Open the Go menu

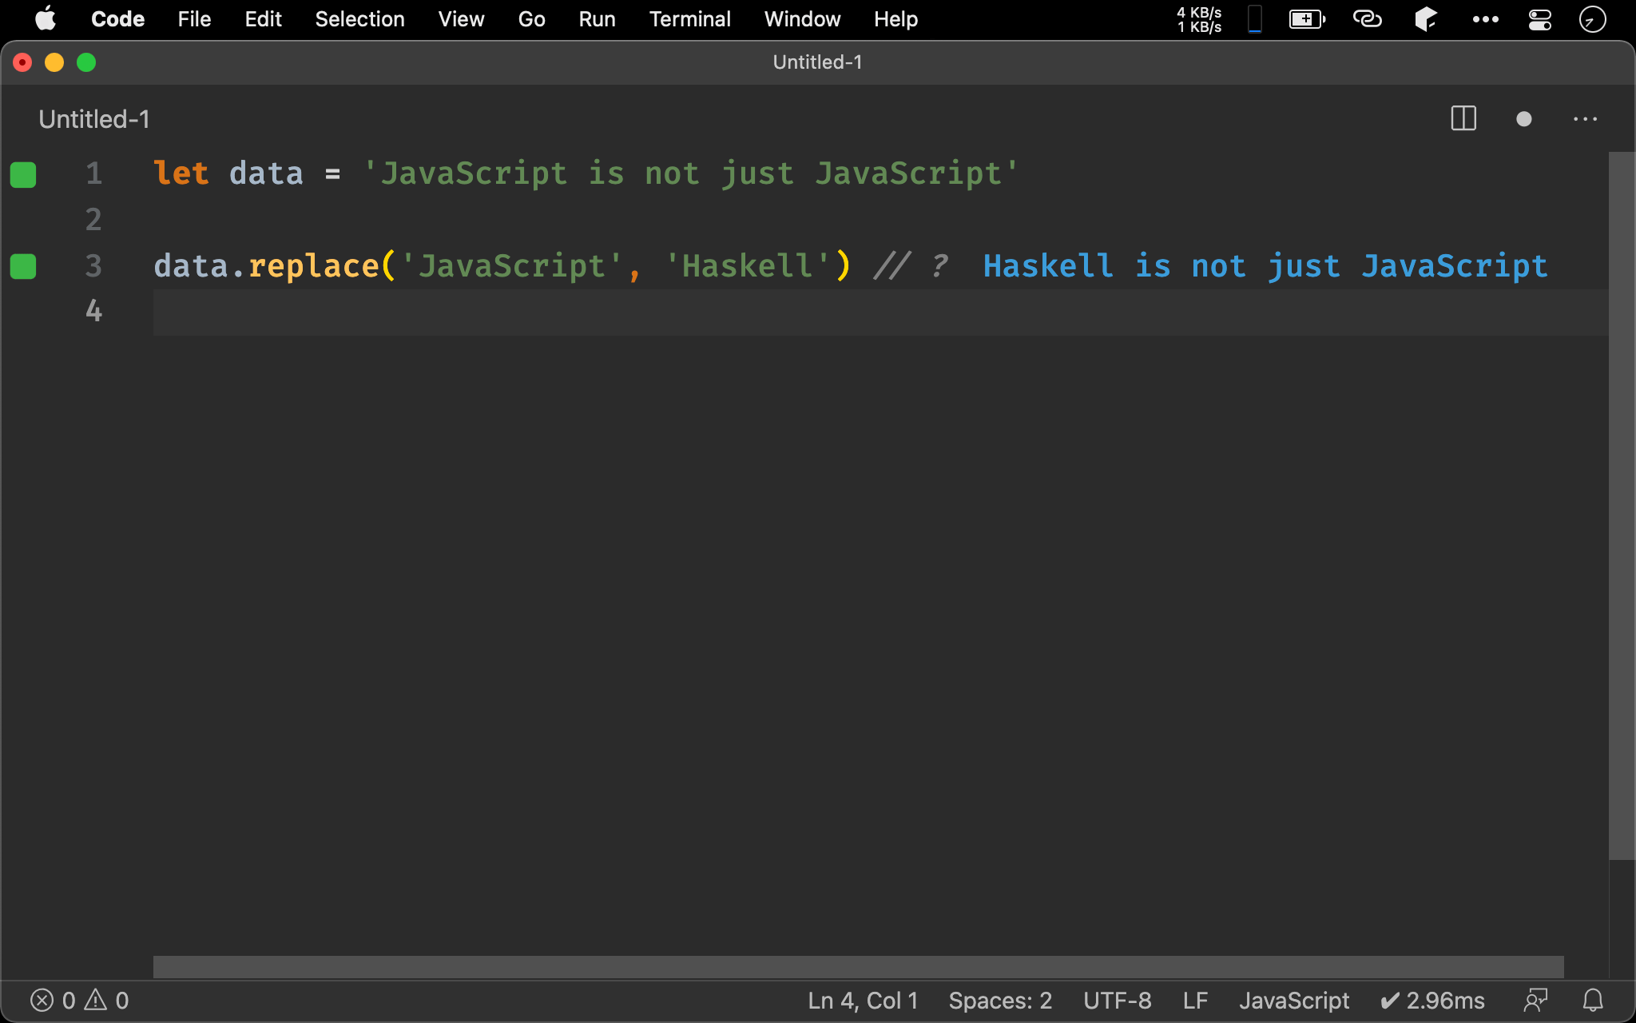(531, 19)
